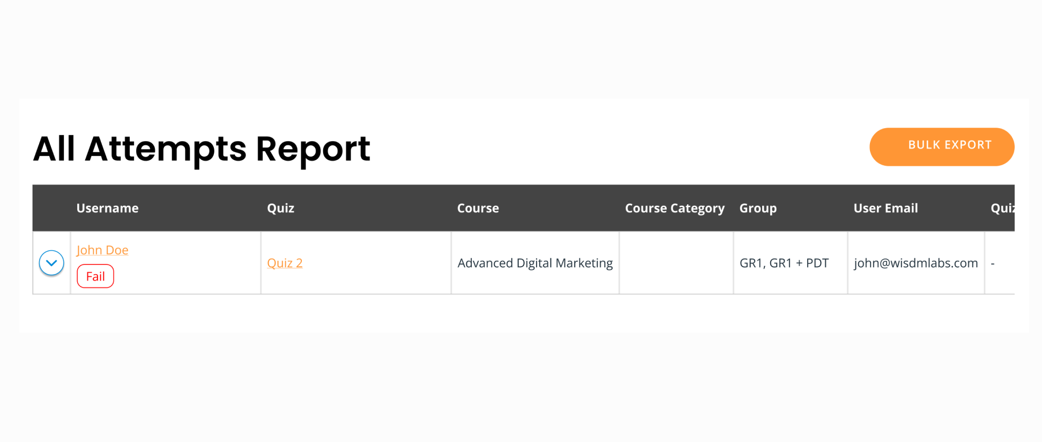Sort by the User Email header
This screenshot has height=442, width=1042.
[885, 208]
